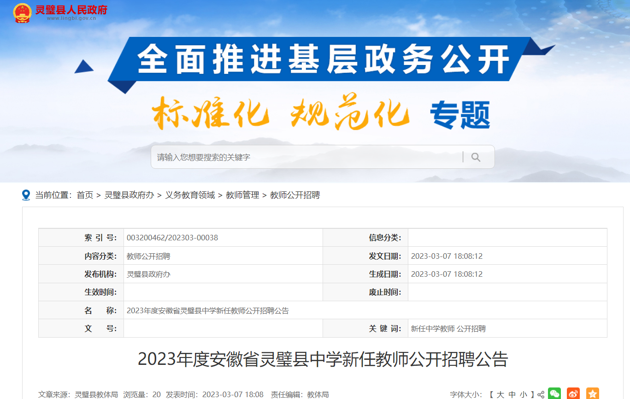Click the main article headline
Image resolution: width=630 pixels, height=399 pixels.
(323, 359)
